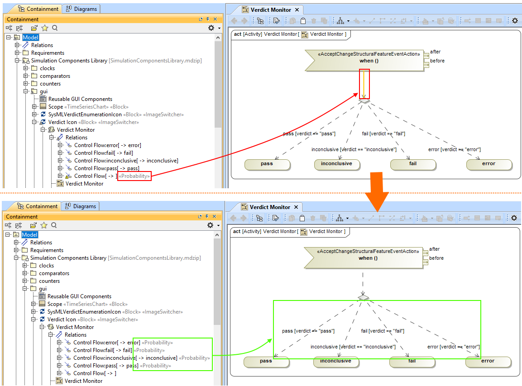Screen dimensions: 522x386
Task: Click the containment tree icon in upper diagram toolbar
Action: click(x=260, y=21)
